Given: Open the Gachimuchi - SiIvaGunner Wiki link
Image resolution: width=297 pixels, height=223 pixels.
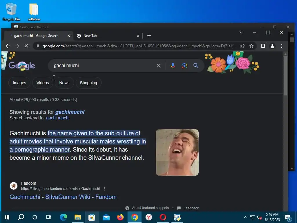Looking at the screenshot, I should (x=63, y=197).
